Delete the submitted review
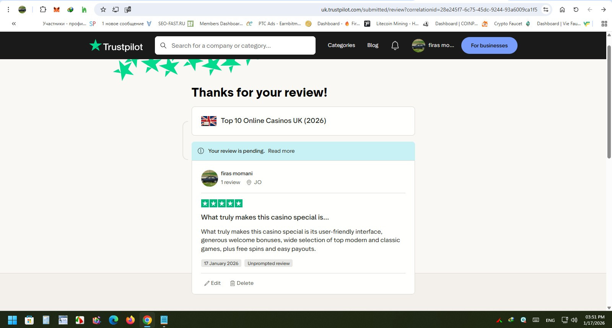 point(242,283)
